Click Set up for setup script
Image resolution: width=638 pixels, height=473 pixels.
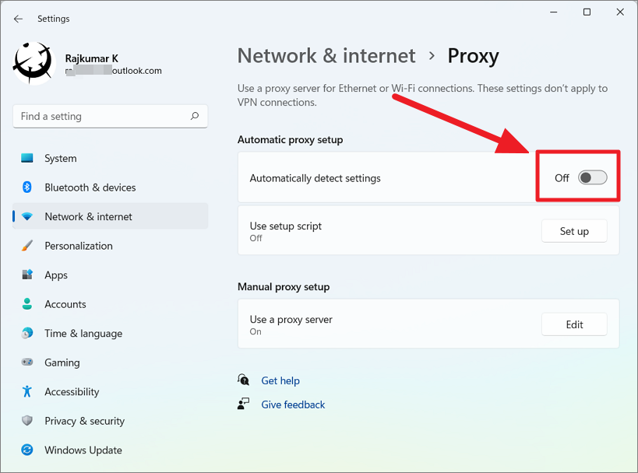coord(574,231)
